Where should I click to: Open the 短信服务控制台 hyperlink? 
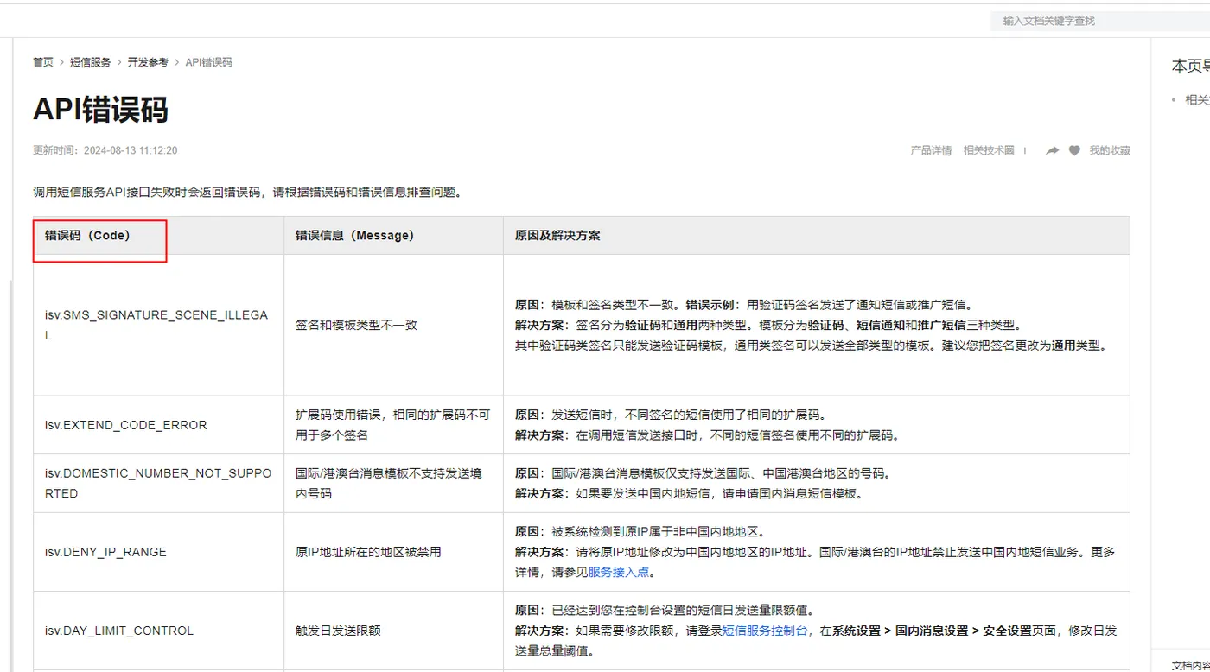pyautogui.click(x=766, y=631)
